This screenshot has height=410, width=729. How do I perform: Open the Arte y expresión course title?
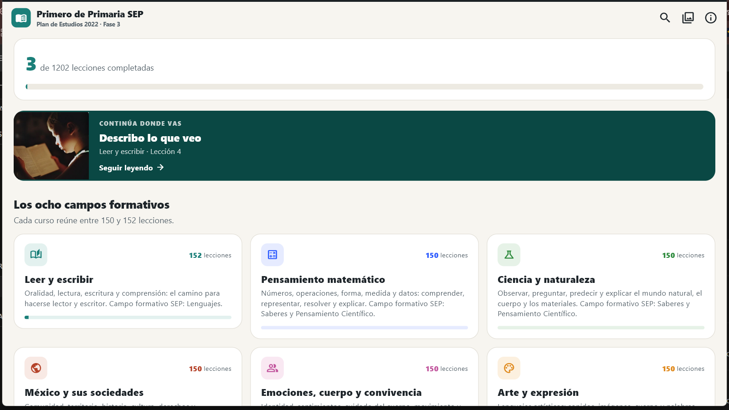(x=538, y=393)
